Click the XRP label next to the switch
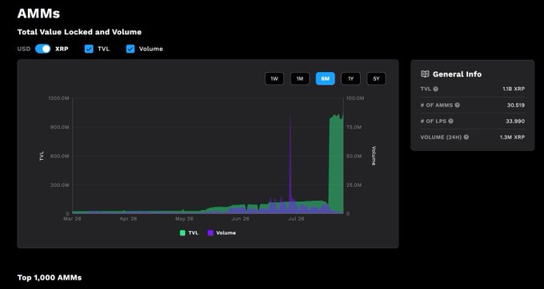 click(x=62, y=49)
